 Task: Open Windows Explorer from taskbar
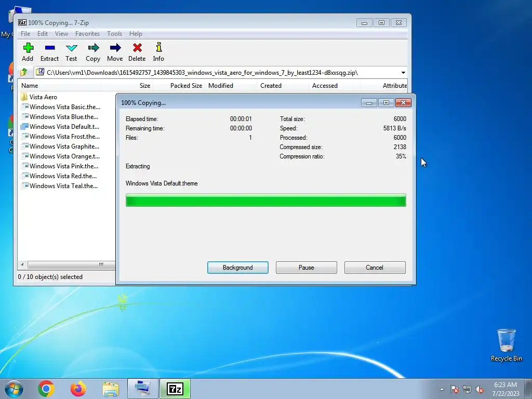pos(111,389)
